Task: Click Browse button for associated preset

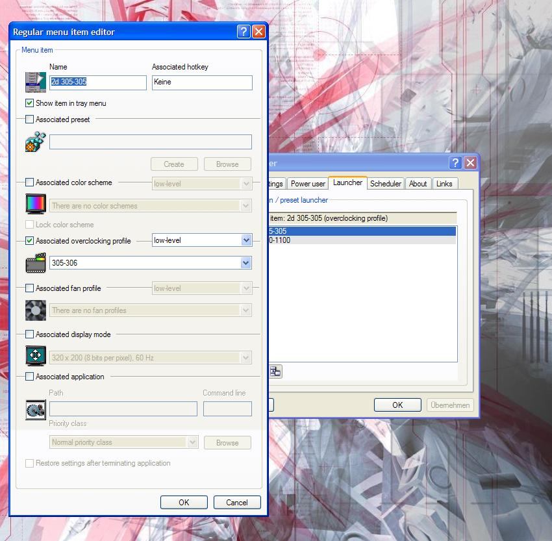Action: coord(227,164)
